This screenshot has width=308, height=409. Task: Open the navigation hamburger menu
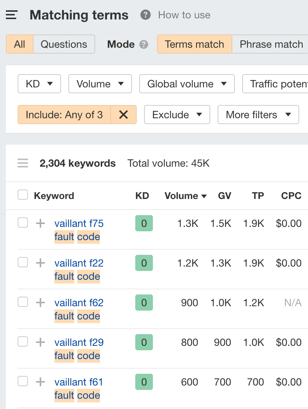click(11, 15)
